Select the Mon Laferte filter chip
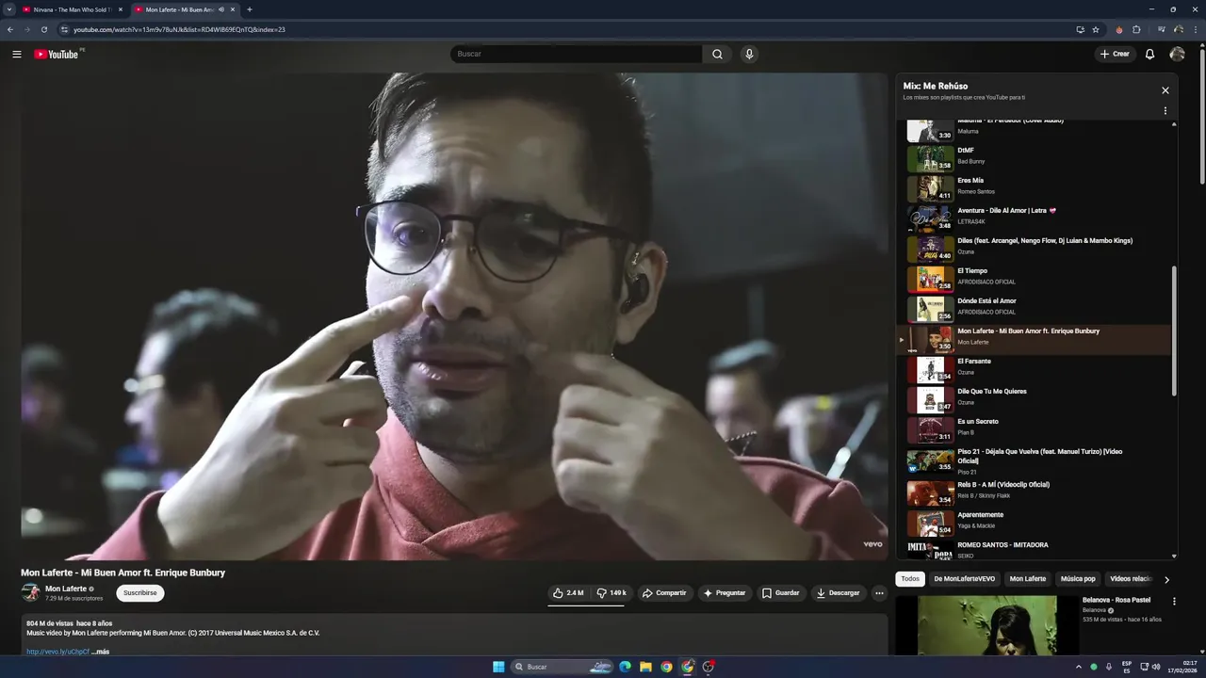Image resolution: width=1206 pixels, height=678 pixels. (1028, 579)
